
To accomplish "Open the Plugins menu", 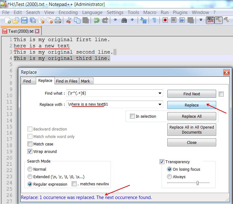I will coord(180,12).
